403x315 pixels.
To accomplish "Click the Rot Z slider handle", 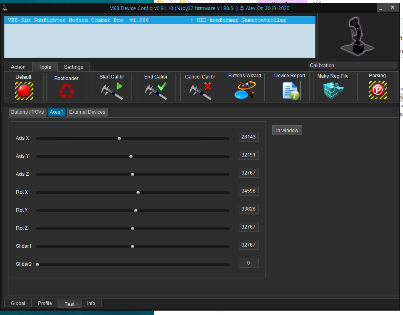I will tap(132, 229).
